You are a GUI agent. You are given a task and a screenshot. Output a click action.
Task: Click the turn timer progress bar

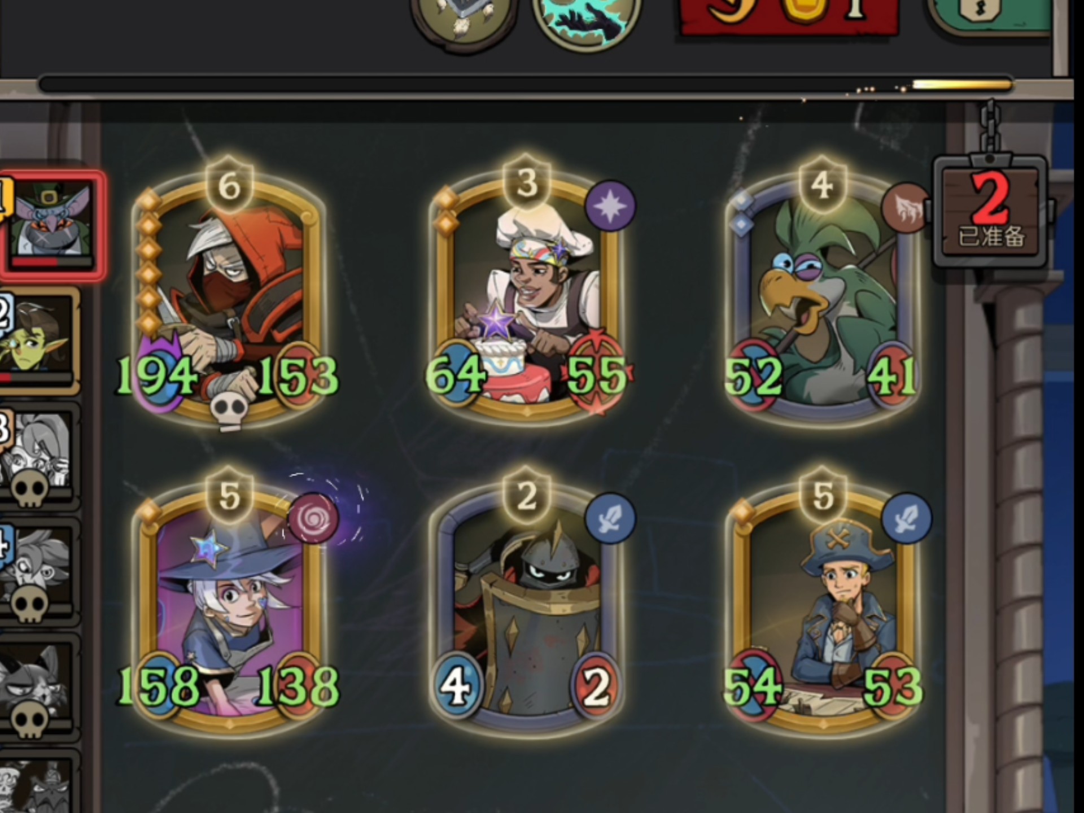coord(526,85)
